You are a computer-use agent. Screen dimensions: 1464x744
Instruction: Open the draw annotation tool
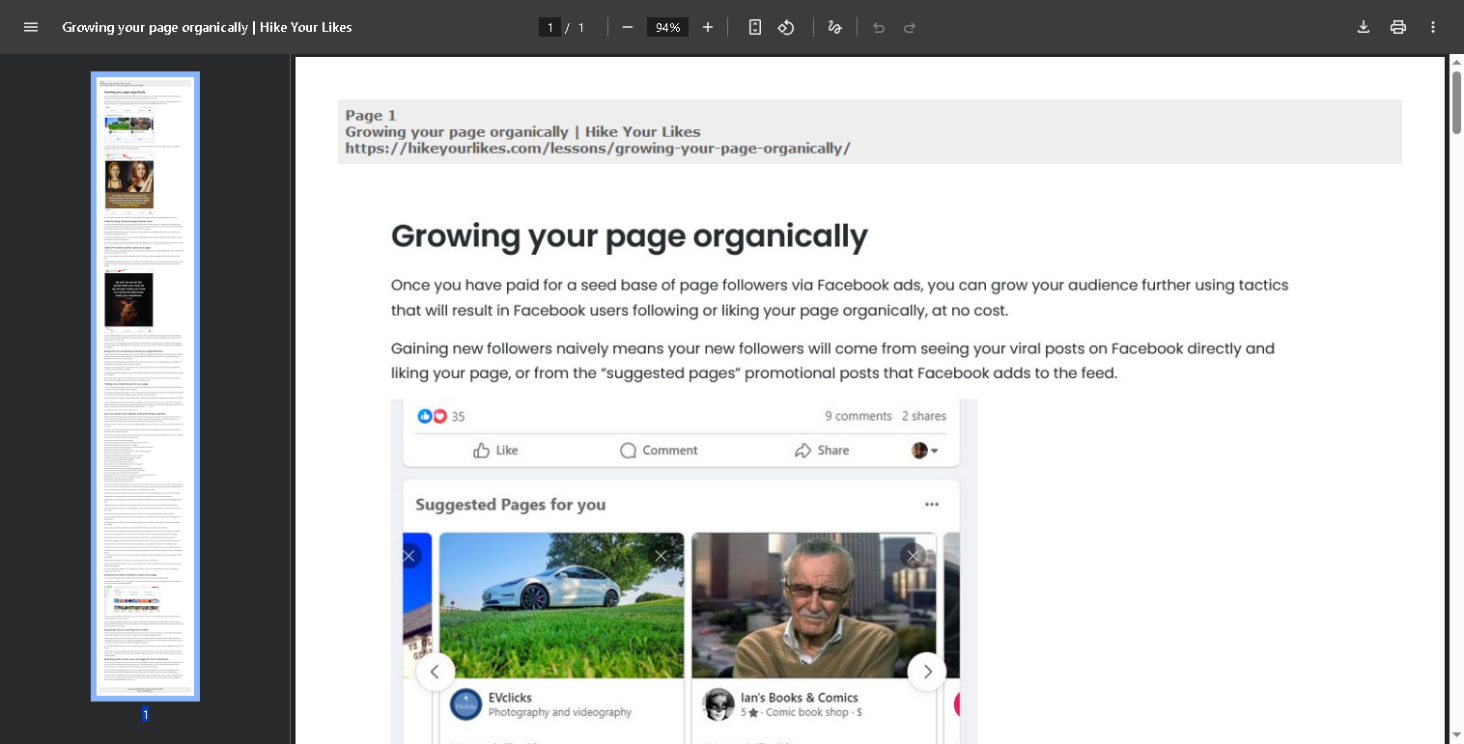(x=835, y=27)
